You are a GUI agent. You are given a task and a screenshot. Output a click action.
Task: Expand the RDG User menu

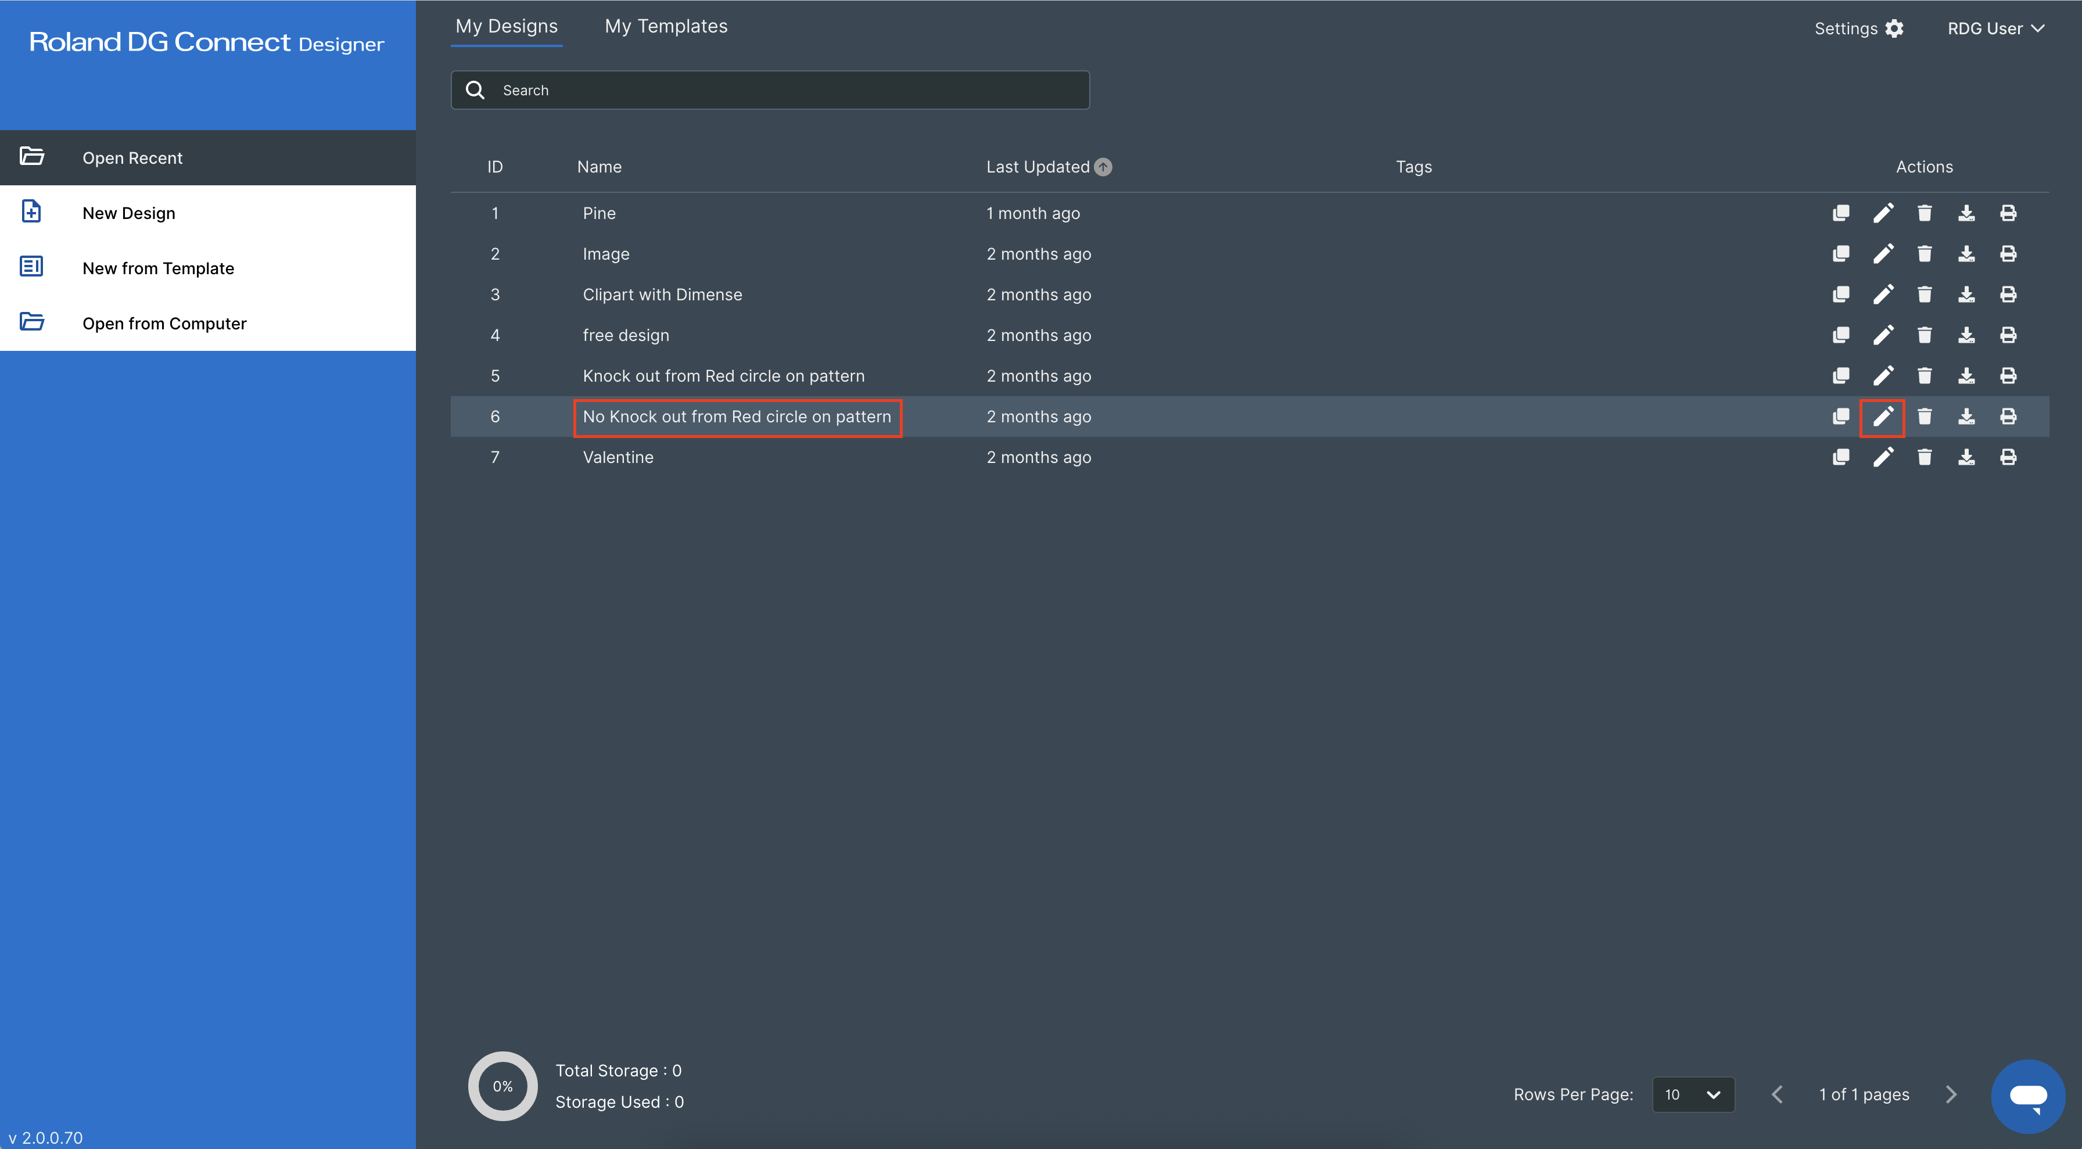pyautogui.click(x=1995, y=28)
